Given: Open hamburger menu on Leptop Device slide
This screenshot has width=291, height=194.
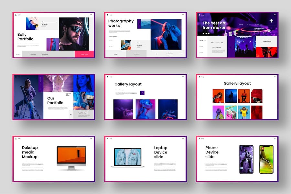Looking at the screenshot, I should [x=183, y=138].
